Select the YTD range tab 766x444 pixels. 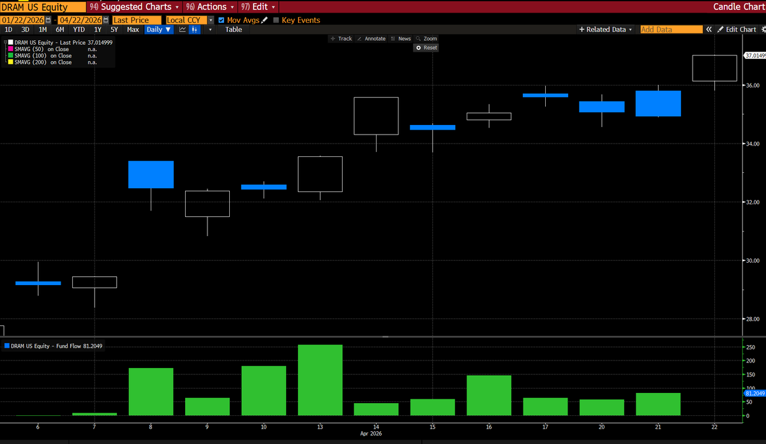(79, 29)
